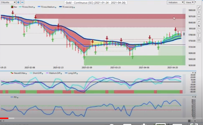The image size is (203, 125).
Task: Click the scrollbar thumb at chart bottom
Action: click(x=189, y=121)
